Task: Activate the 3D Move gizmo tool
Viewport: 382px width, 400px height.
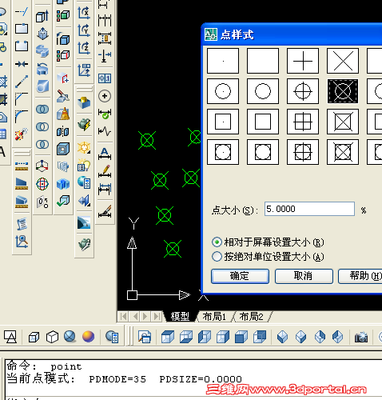Action: pos(42,166)
